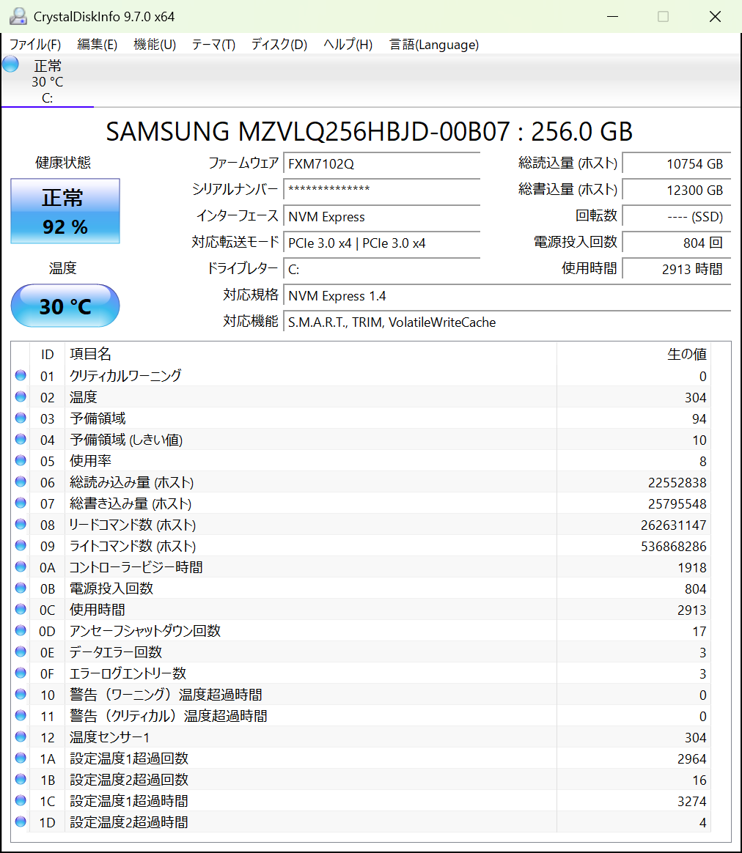Click status icon of row 0A コントローラービジー時間
Viewport: 742px width, 853px height.
pos(21,566)
